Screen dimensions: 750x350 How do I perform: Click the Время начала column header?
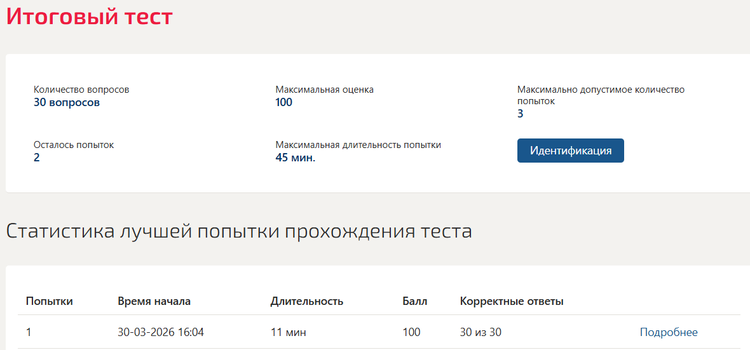click(x=154, y=301)
